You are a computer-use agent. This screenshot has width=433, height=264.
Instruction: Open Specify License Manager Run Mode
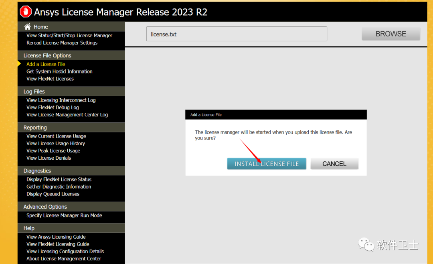(64, 215)
